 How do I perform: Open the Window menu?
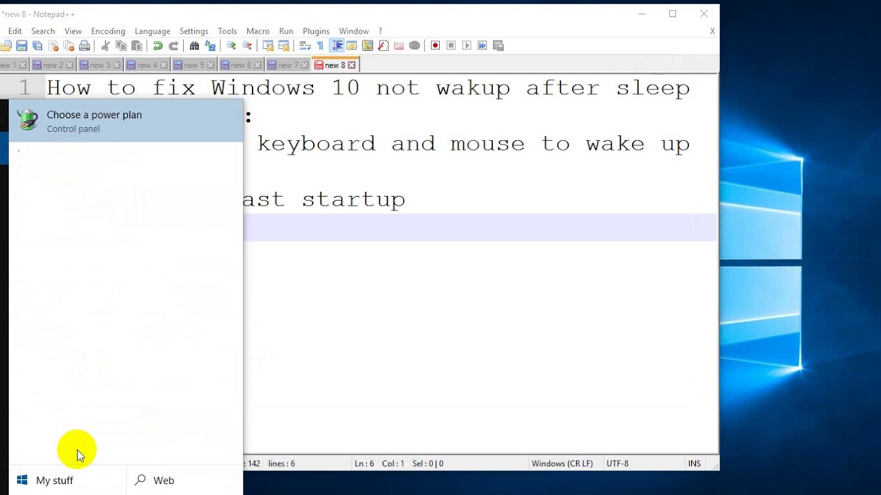[x=354, y=31]
